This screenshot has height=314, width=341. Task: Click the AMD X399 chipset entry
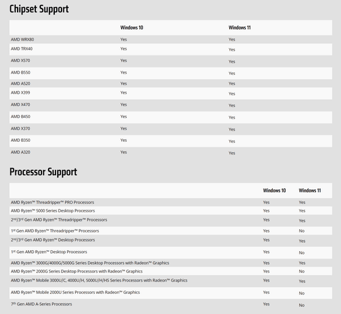click(21, 92)
